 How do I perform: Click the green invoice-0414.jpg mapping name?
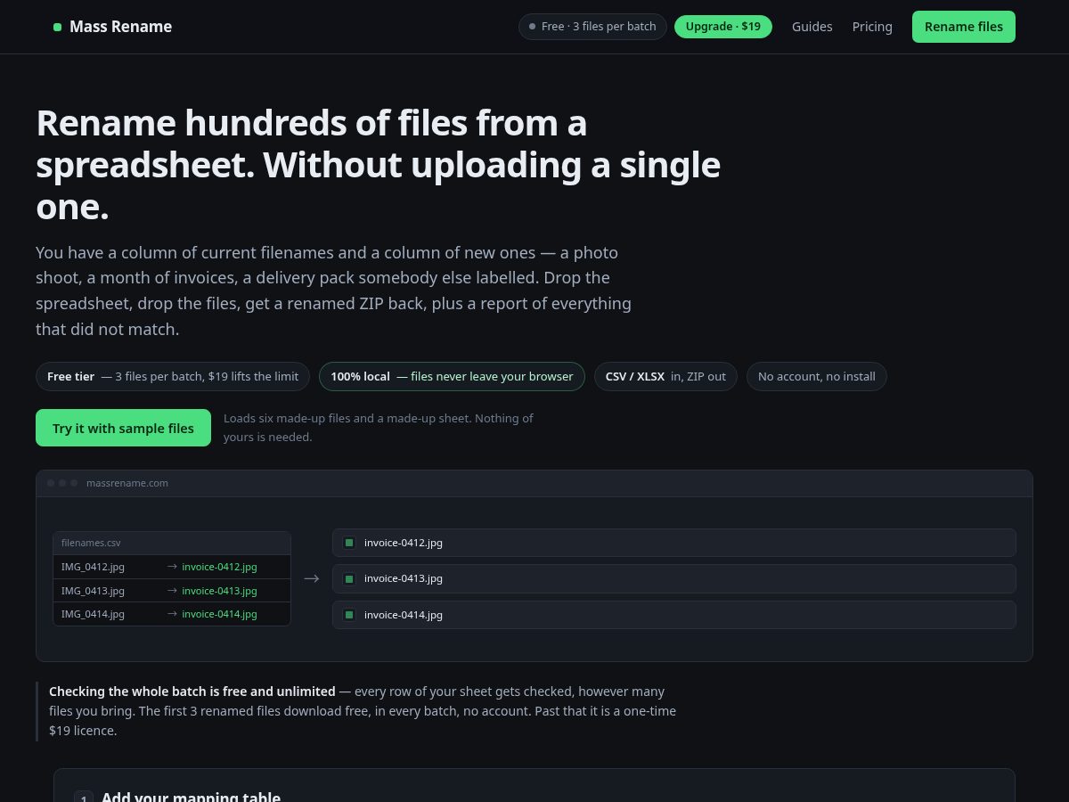pos(219,614)
